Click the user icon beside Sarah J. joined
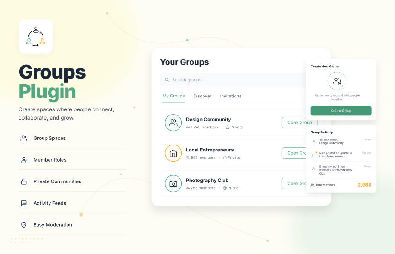 pos(314,142)
